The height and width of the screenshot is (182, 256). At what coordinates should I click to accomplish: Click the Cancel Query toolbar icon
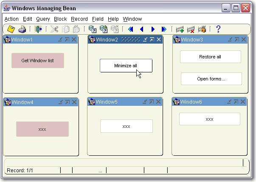click(115, 29)
